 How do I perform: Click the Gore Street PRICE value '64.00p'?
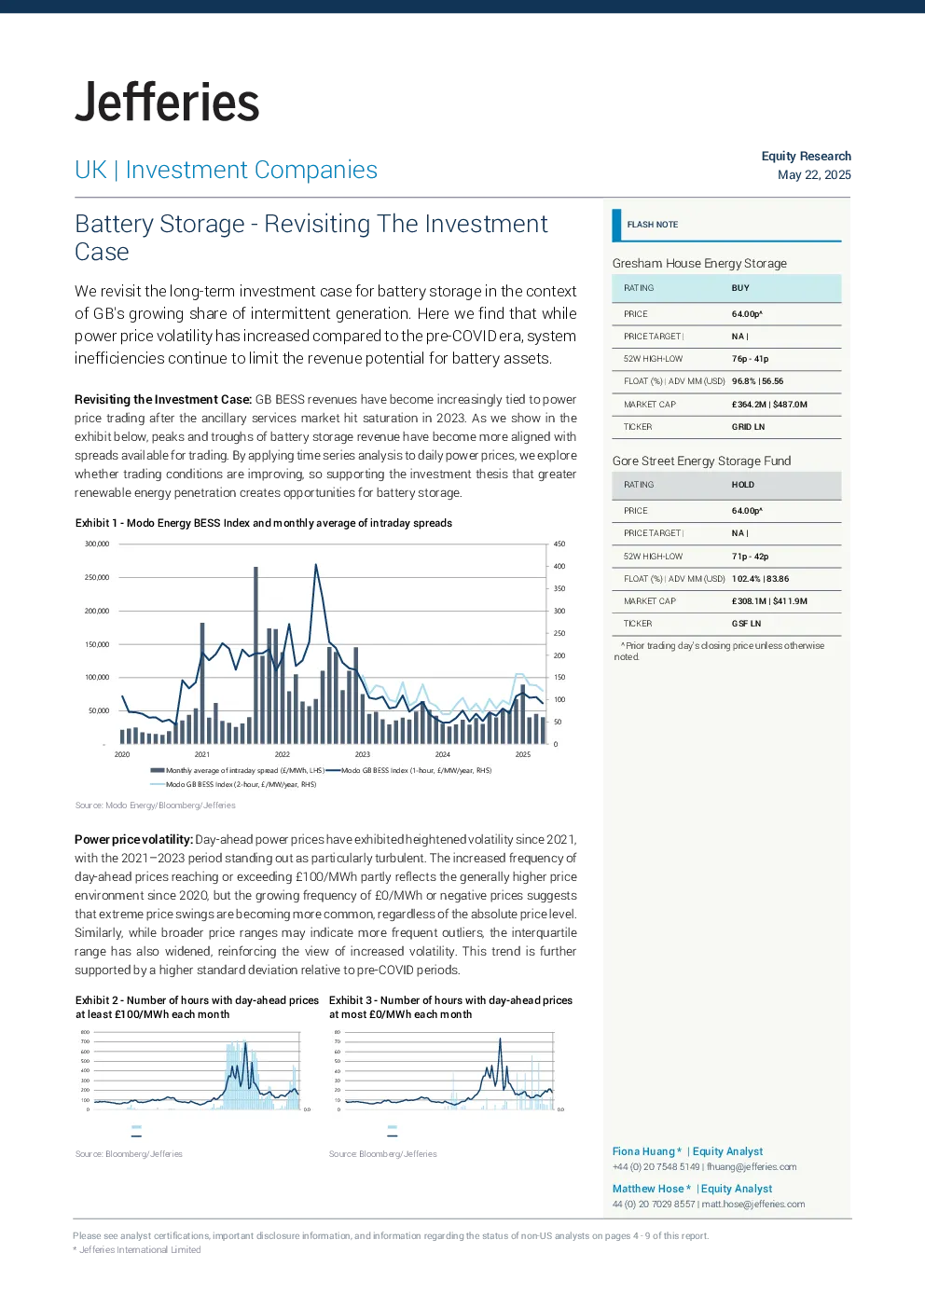click(x=747, y=511)
